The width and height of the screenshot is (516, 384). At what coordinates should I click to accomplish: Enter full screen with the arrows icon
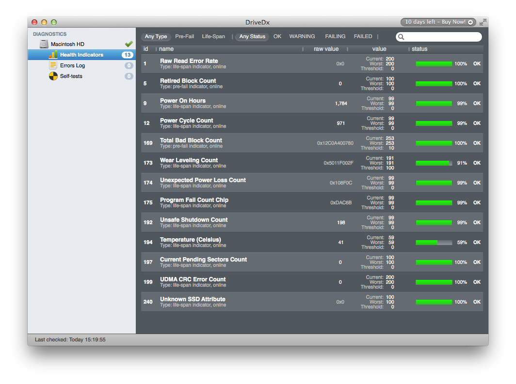click(x=483, y=22)
